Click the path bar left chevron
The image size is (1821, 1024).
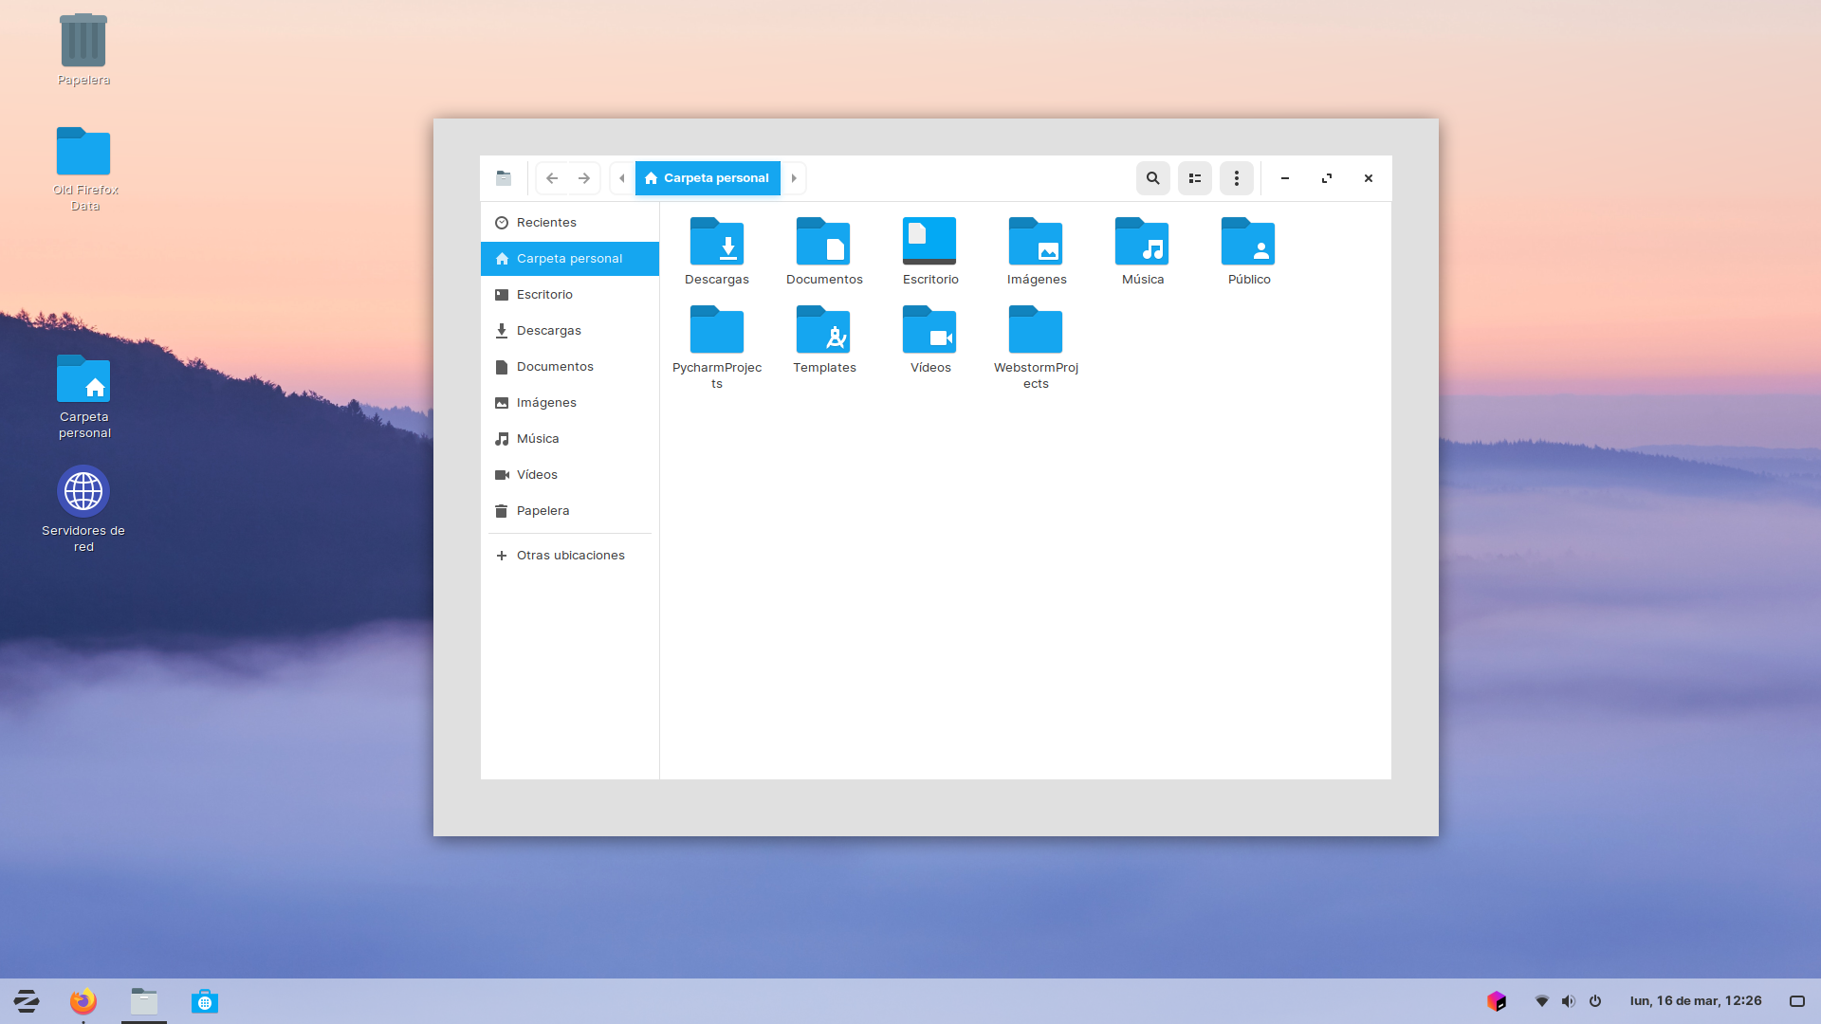pyautogui.click(x=622, y=178)
